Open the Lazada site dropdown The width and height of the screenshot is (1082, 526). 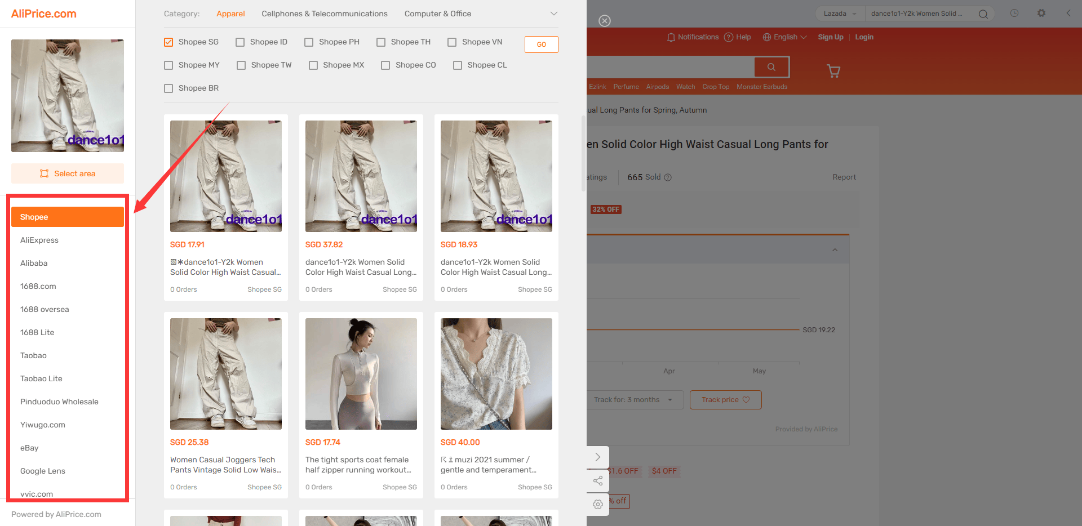(840, 14)
